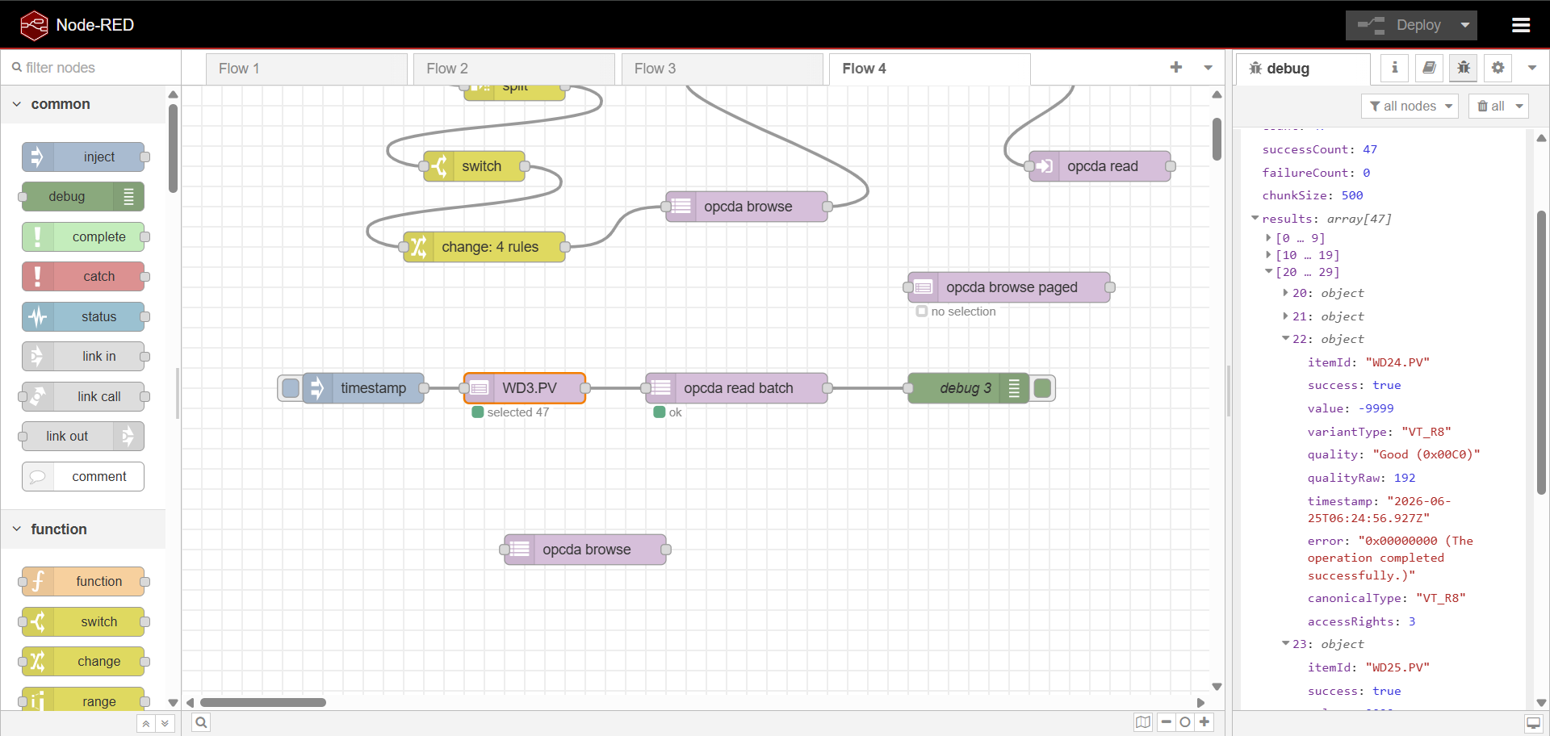Open the help book sidebar icon
1550x736 pixels.
1429,68
